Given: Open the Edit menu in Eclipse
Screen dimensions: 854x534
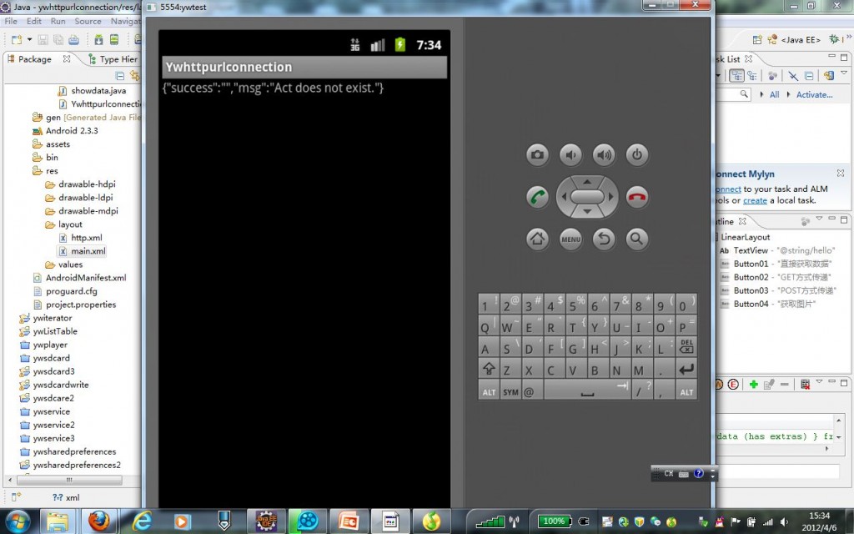Looking at the screenshot, I should (33, 21).
